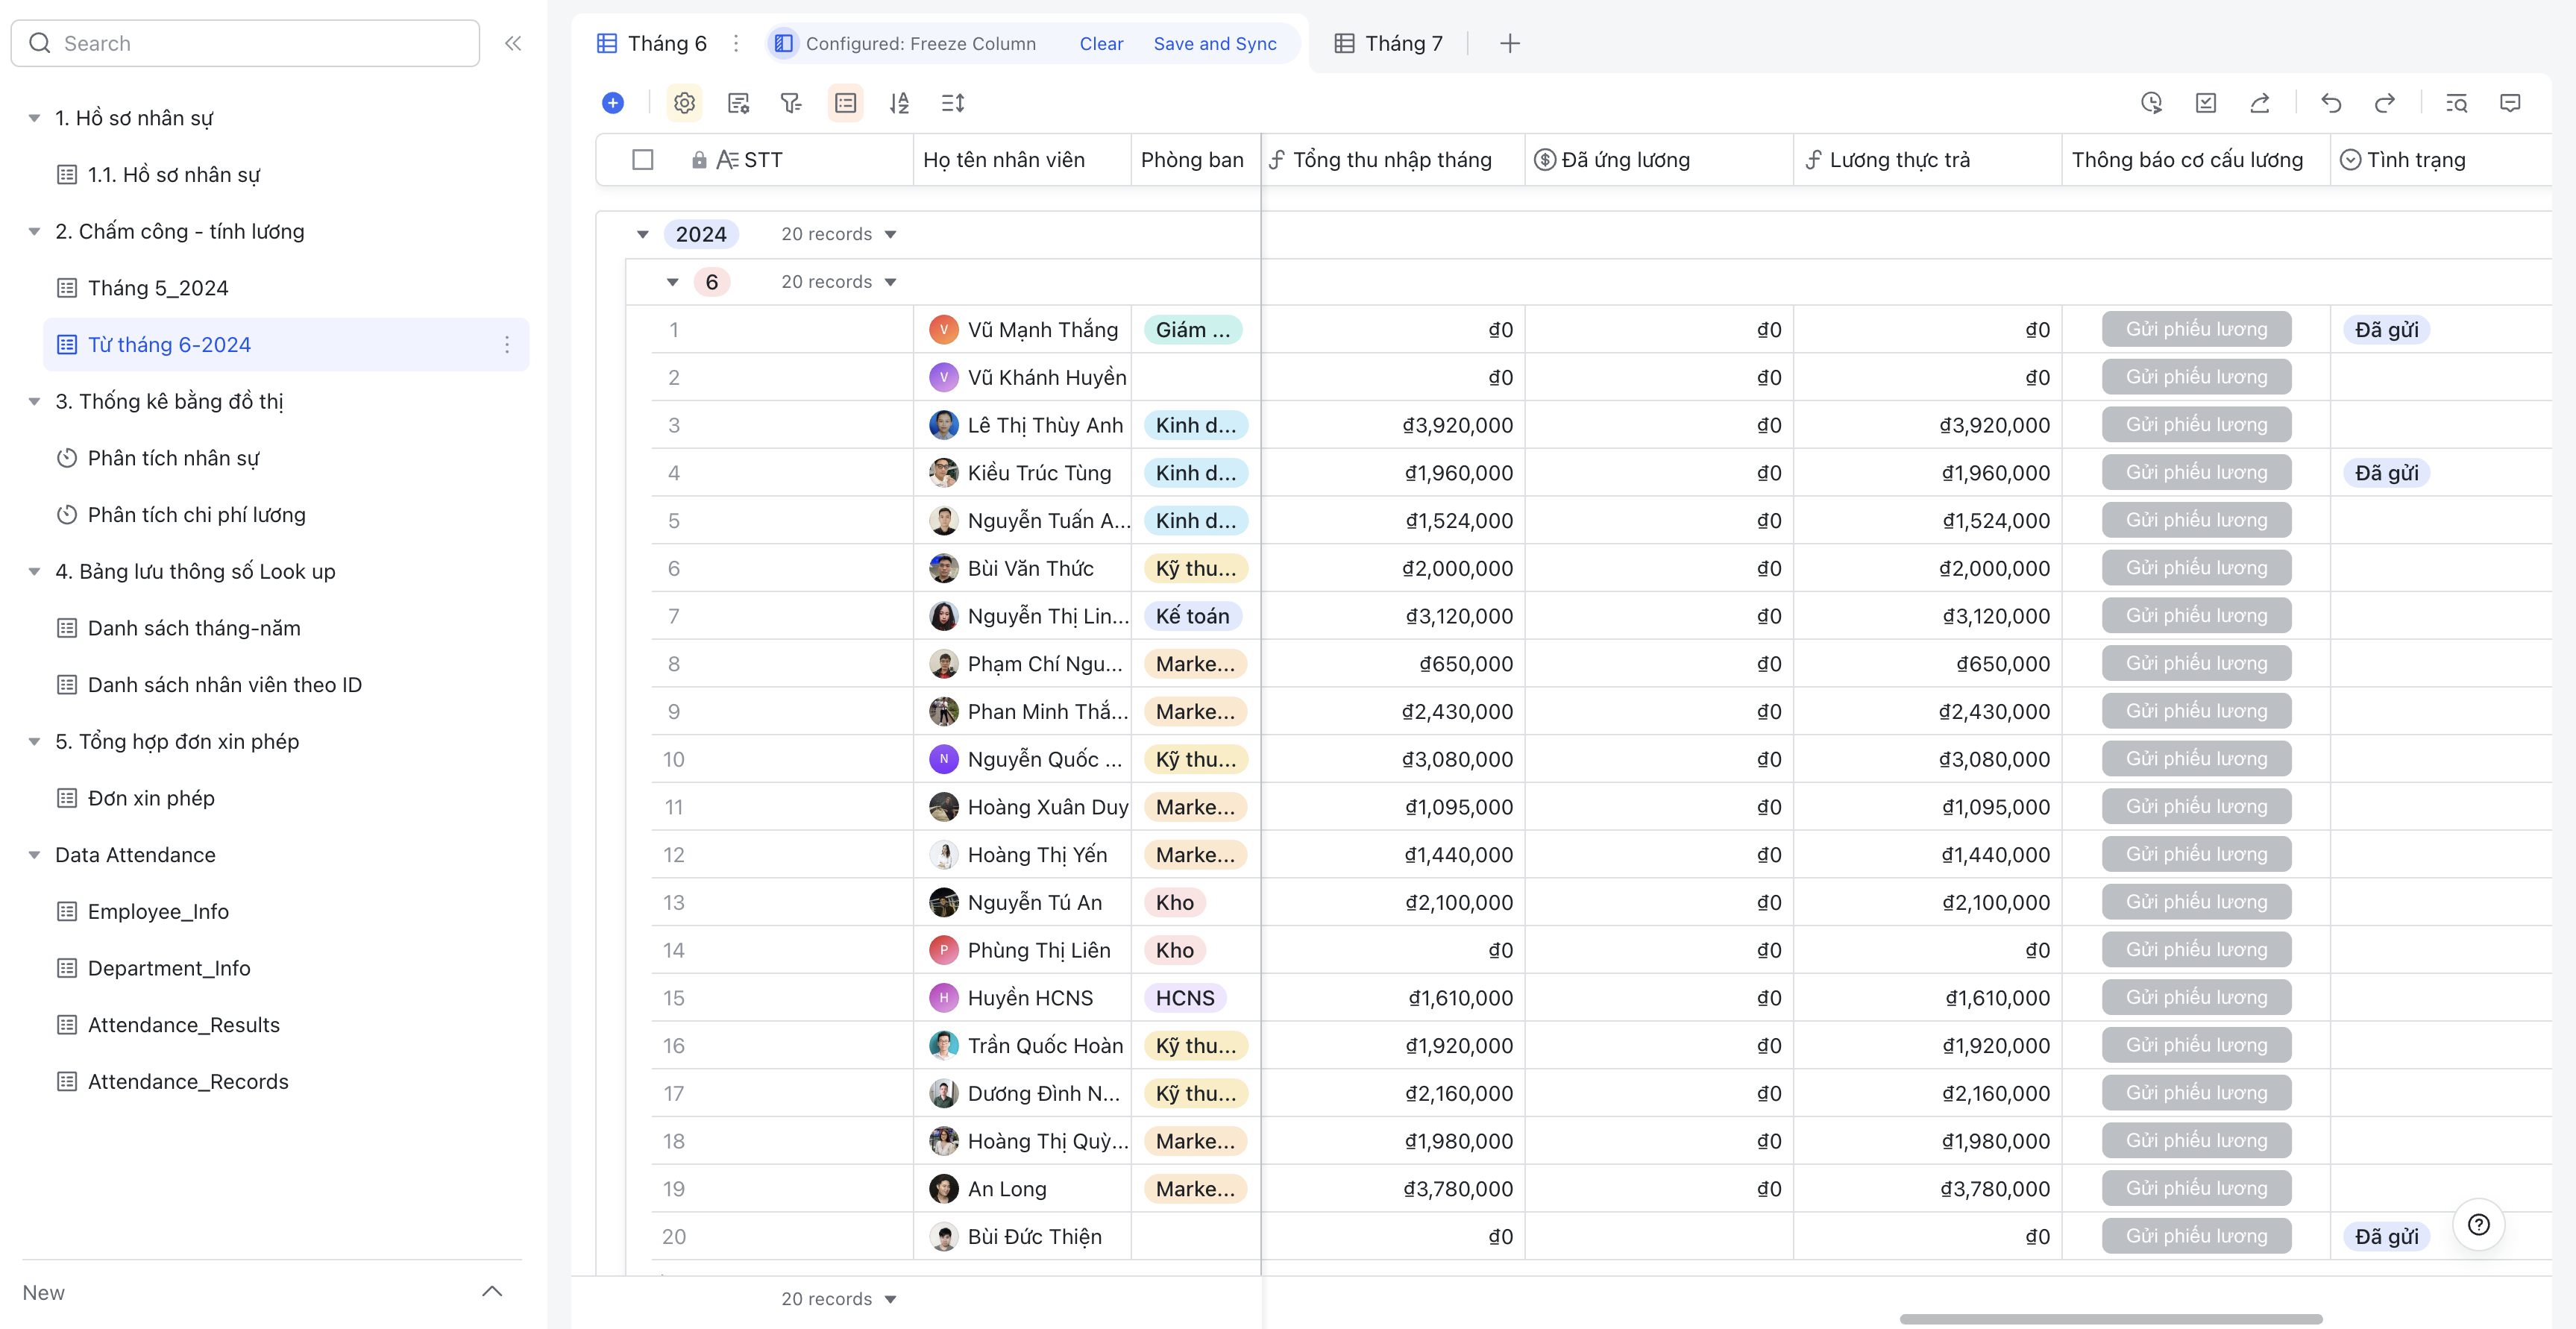Viewport: 2576px width, 1329px height.
Task: Open table Danh sách nhân viên theo ID
Action: coord(224,685)
